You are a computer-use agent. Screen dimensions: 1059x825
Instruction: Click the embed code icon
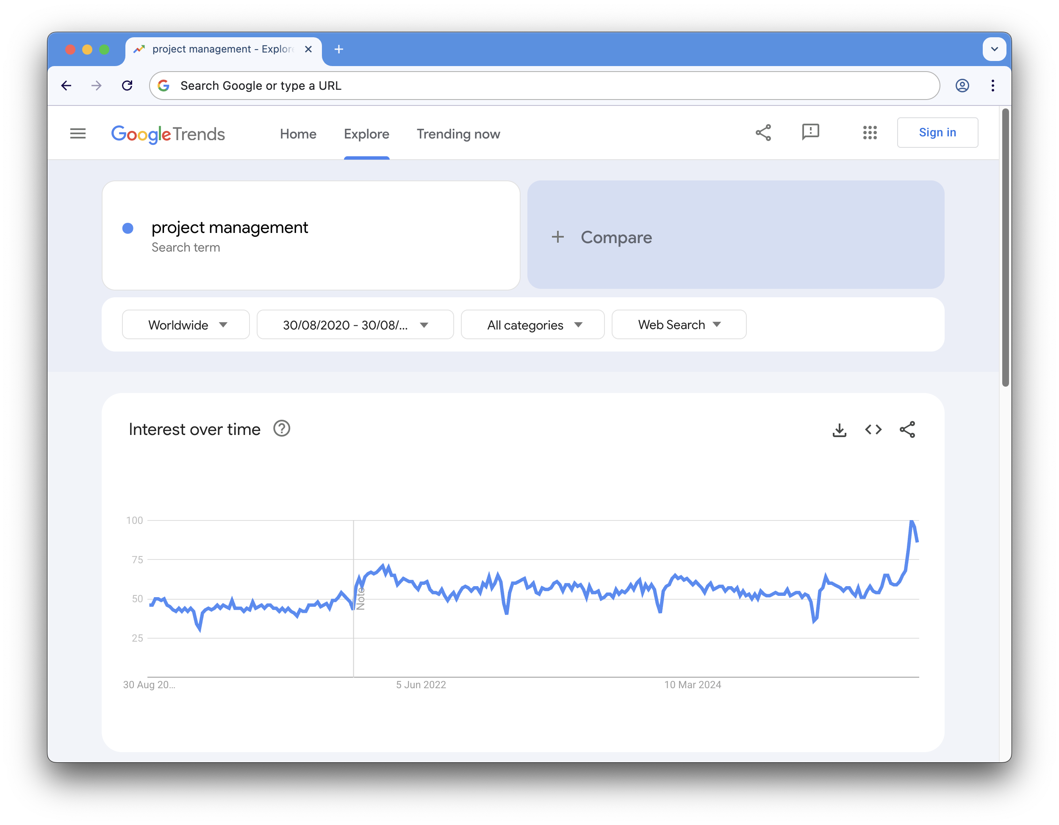(873, 430)
